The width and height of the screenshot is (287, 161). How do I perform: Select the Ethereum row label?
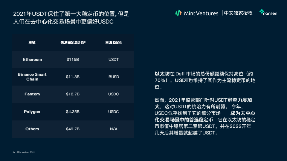(x=32, y=60)
